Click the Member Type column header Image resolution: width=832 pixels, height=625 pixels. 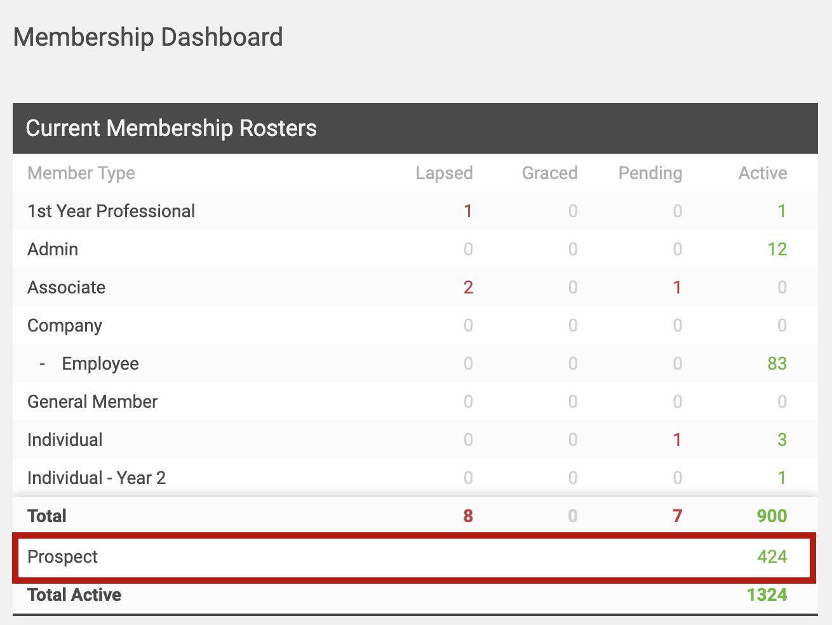(x=81, y=173)
